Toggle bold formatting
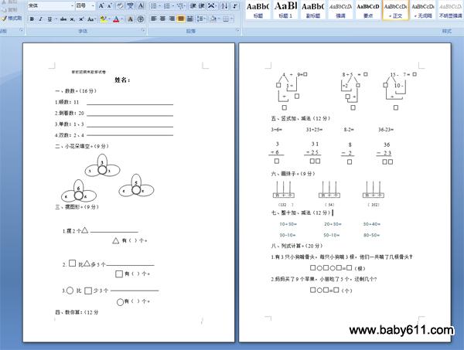This screenshot has width=464, height=350. pos(30,19)
